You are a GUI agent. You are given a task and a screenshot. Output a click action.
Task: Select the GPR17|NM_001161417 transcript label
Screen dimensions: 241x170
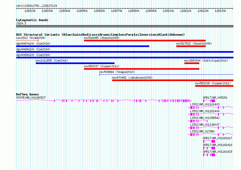click(217, 138)
